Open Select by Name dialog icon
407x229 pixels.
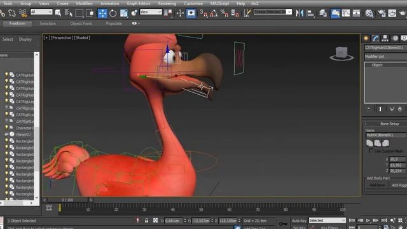(x=69, y=13)
